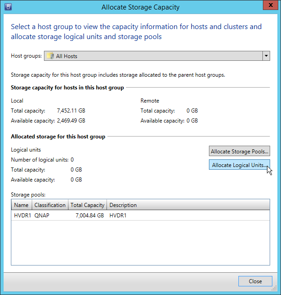This screenshot has width=281, height=295.
Task: Click the Allocate Storage Pools button
Action: pyautogui.click(x=239, y=151)
